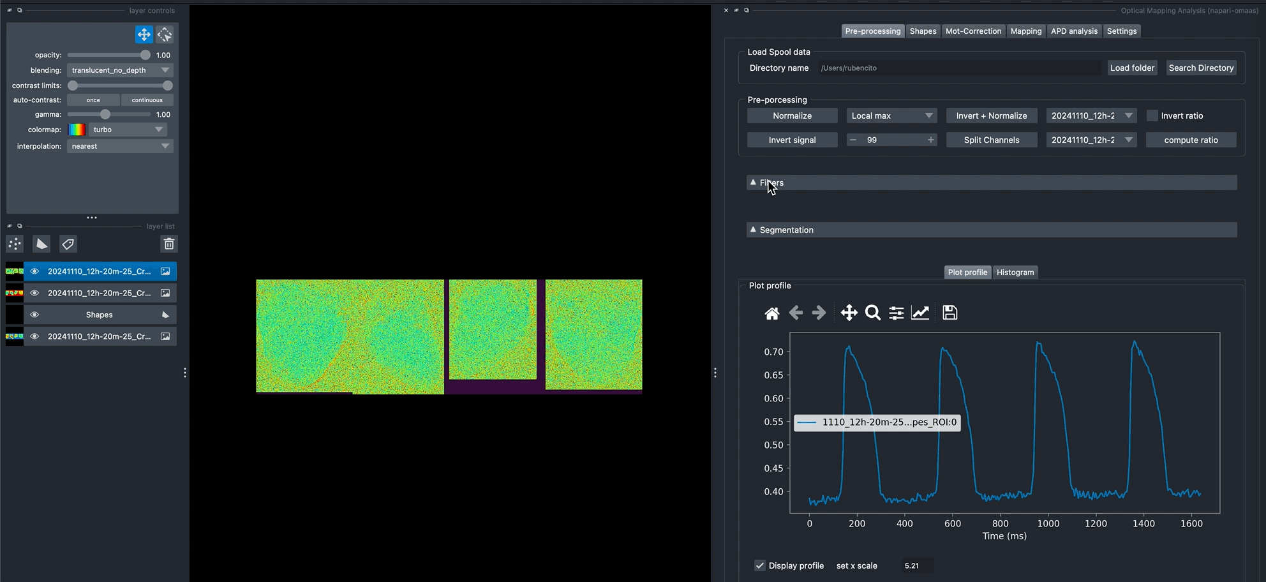This screenshot has width=1266, height=582.
Task: Switch to the Shapes tab
Action: pyautogui.click(x=923, y=31)
